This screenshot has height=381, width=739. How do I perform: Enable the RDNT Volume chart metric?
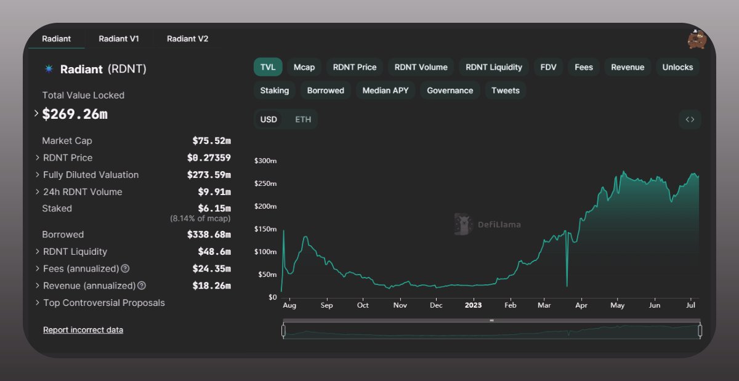point(421,67)
